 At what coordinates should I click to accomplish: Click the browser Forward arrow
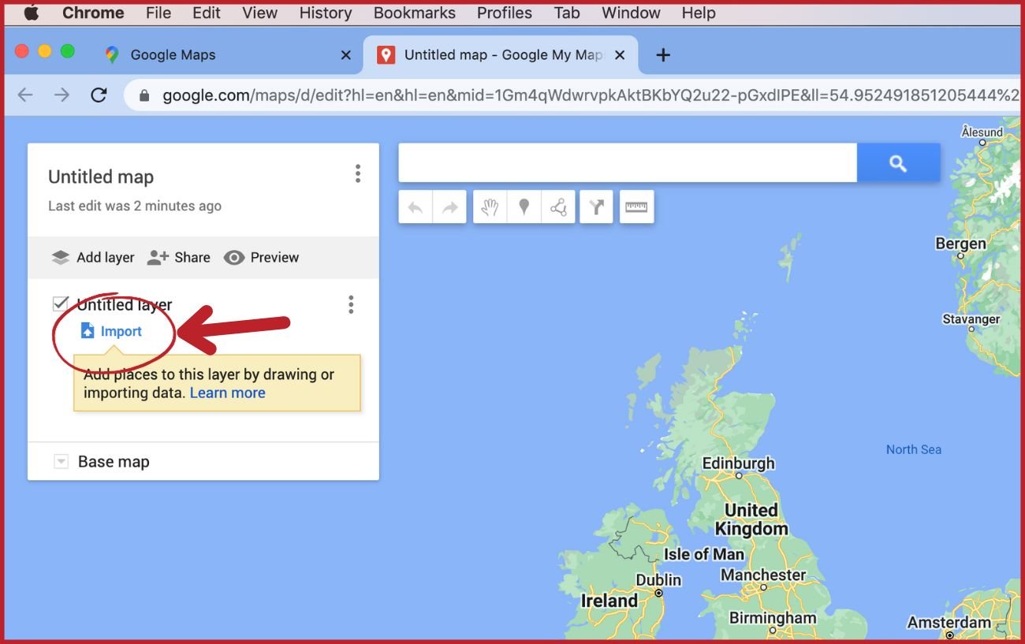click(61, 95)
